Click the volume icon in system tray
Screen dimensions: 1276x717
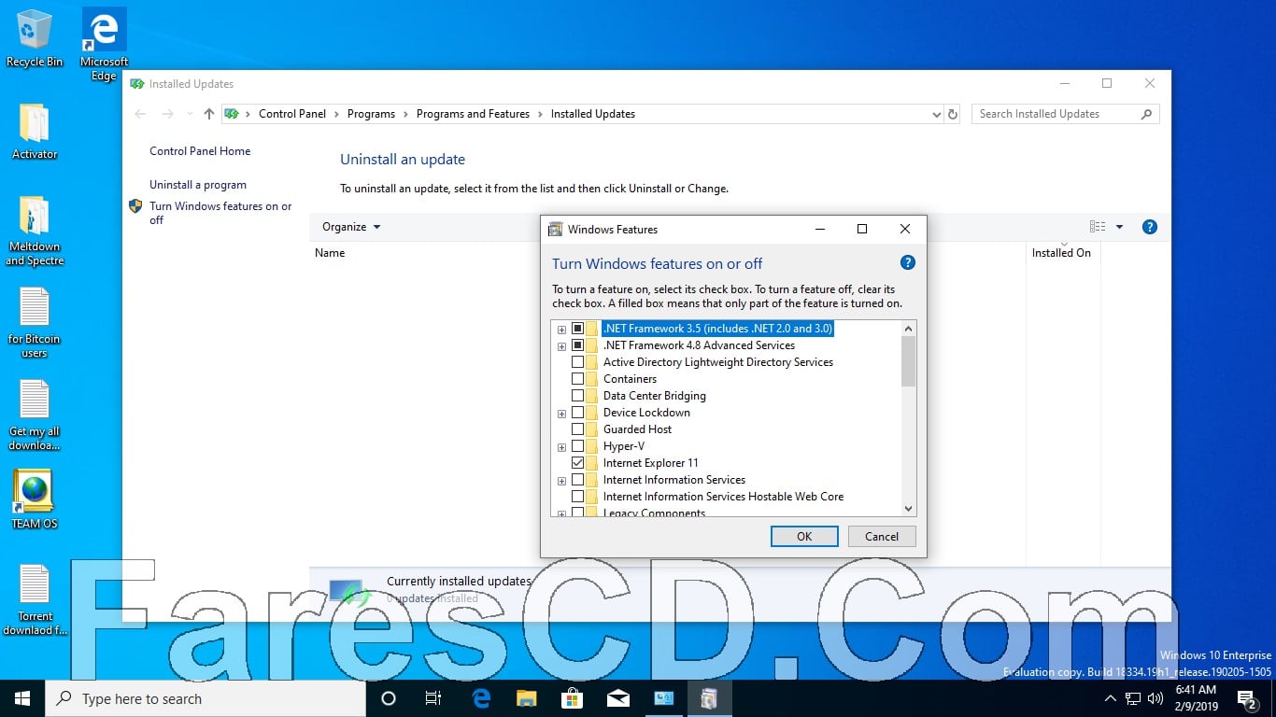[1155, 698]
